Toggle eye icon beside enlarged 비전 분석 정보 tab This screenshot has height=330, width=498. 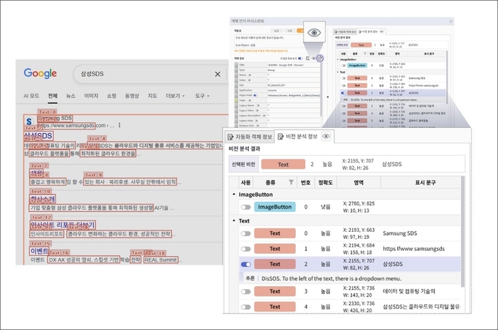coord(326,137)
